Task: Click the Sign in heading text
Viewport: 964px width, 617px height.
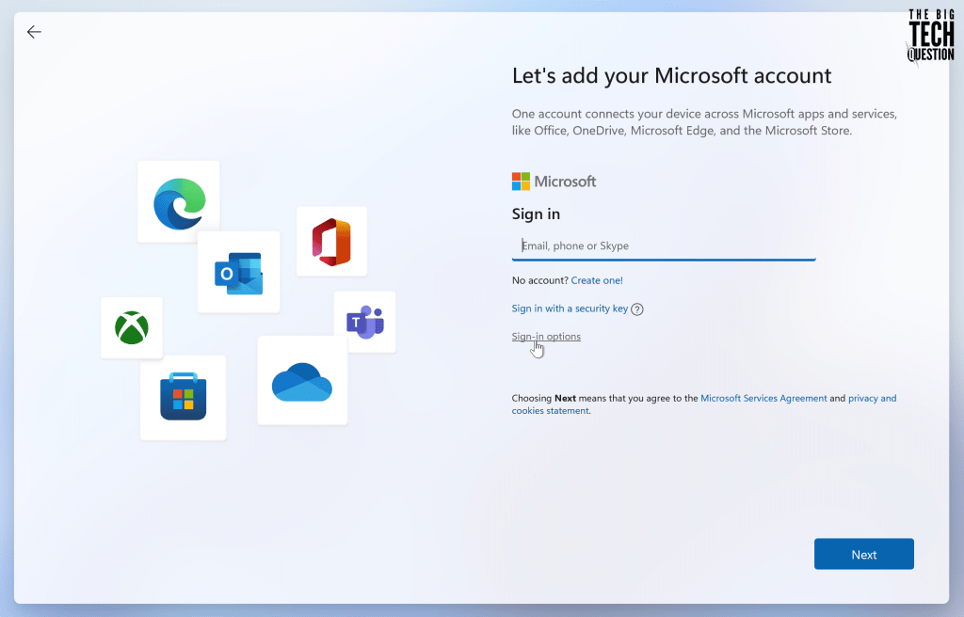Action: pos(536,214)
